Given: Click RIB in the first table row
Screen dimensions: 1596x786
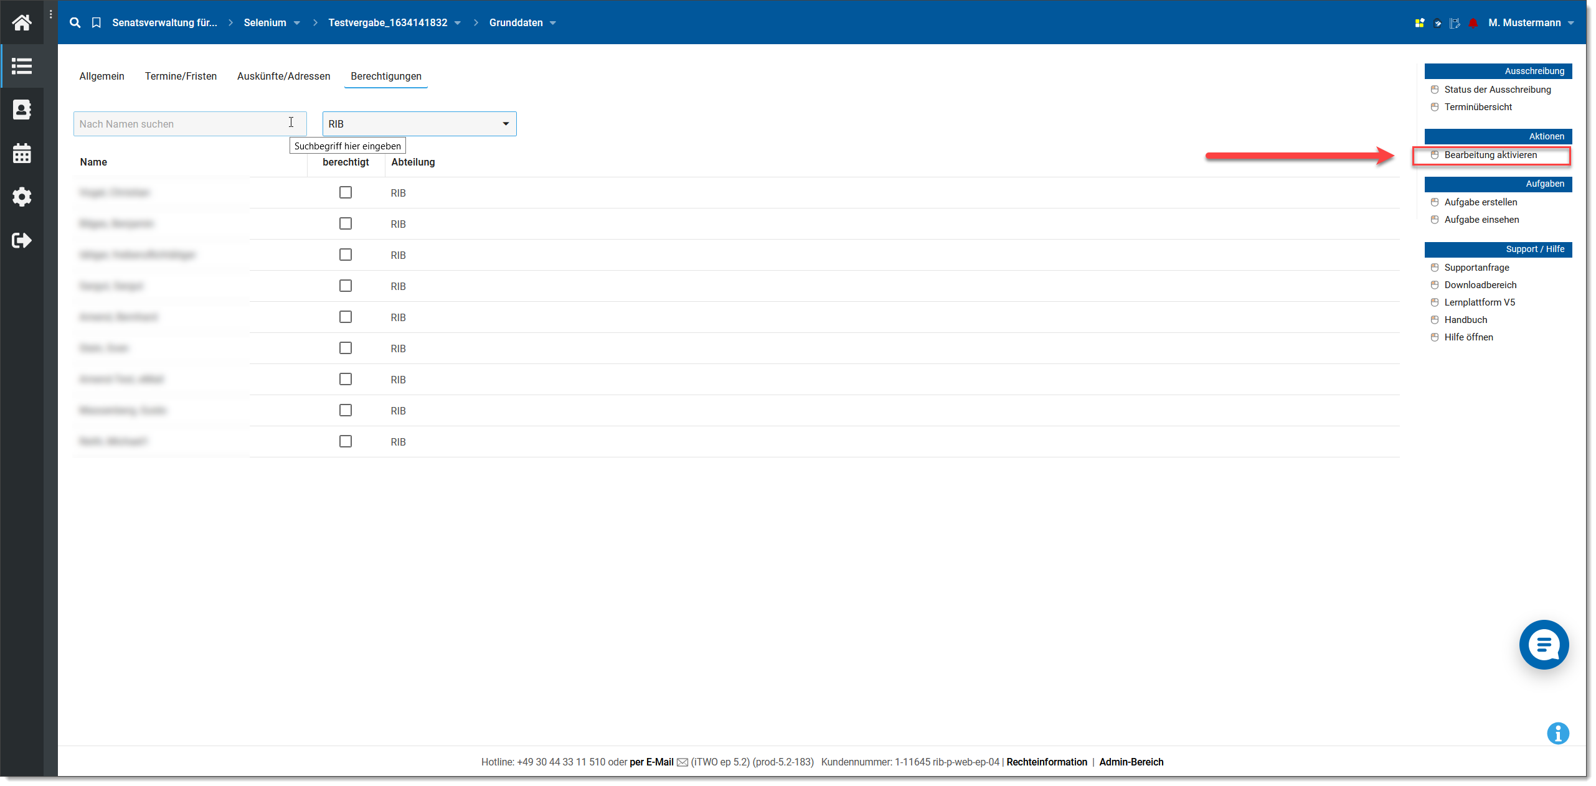Looking at the screenshot, I should click(398, 193).
